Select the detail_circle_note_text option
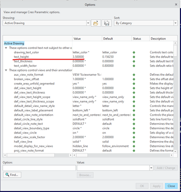This screenshot has height=192, width=181. (x=28, y=124)
